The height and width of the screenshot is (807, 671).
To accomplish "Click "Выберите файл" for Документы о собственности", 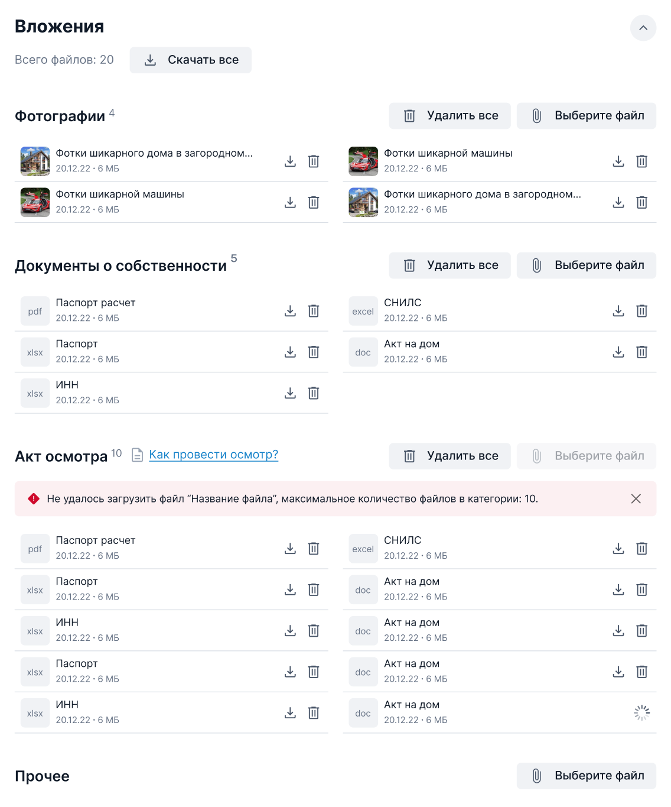I will point(586,265).
